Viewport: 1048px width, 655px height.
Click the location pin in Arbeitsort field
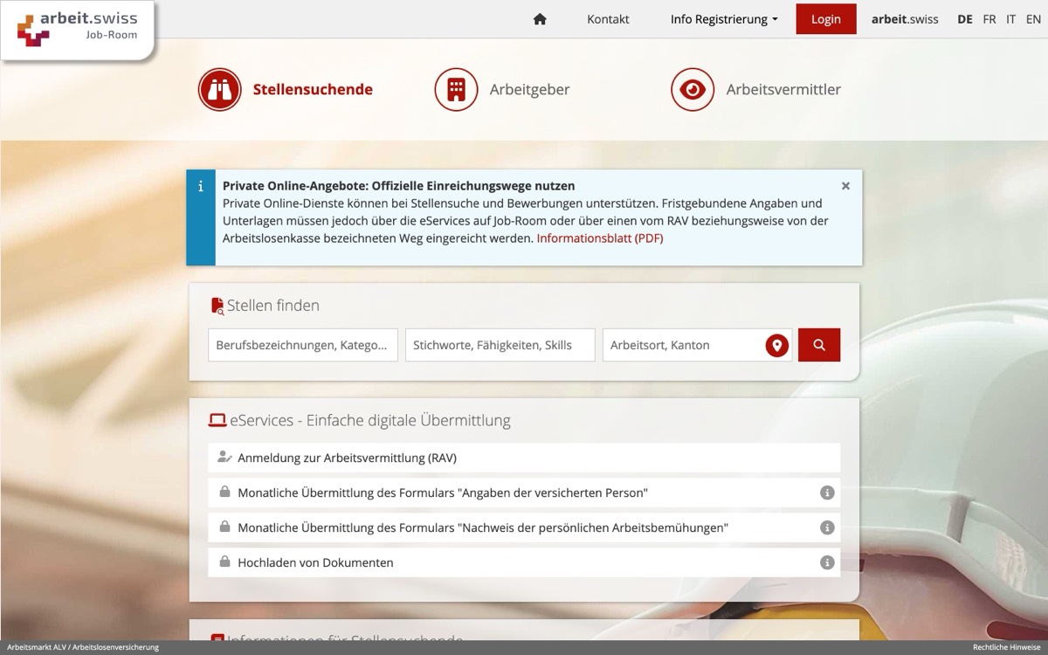point(777,346)
